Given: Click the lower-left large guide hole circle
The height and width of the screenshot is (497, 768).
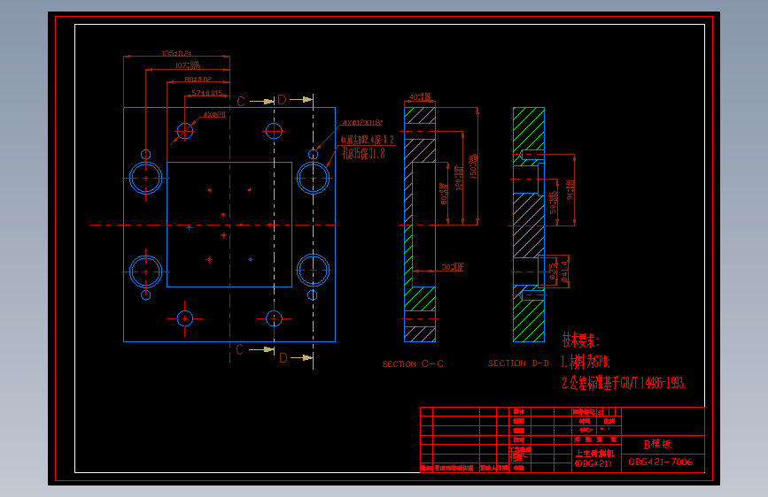Looking at the screenshot, I should tap(145, 272).
